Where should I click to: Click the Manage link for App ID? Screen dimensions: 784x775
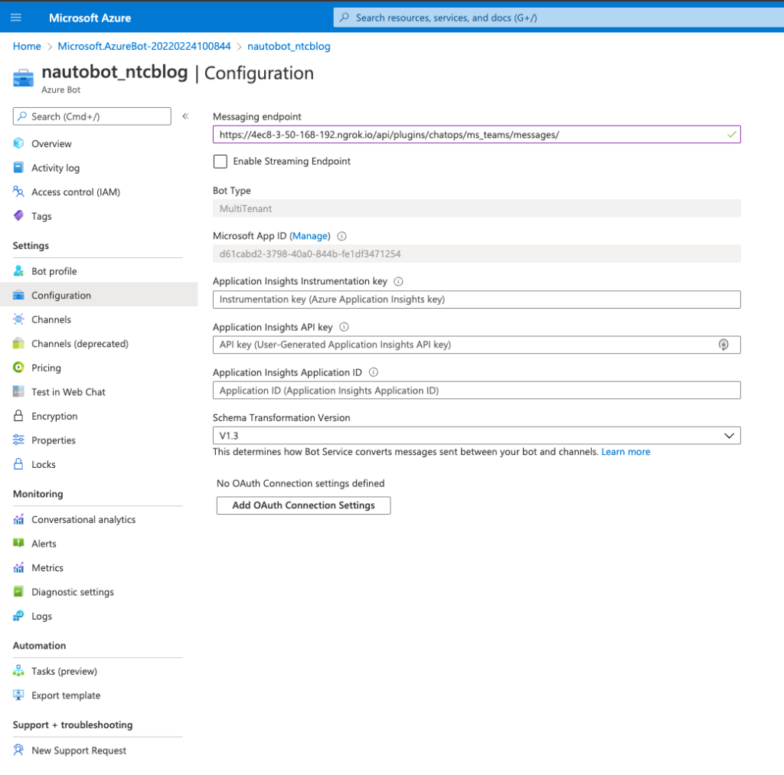click(x=310, y=236)
